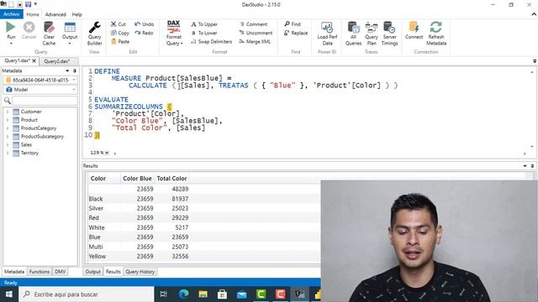Expand the Product table
Image resolution: width=538 pixels, height=302 pixels.
(8, 120)
